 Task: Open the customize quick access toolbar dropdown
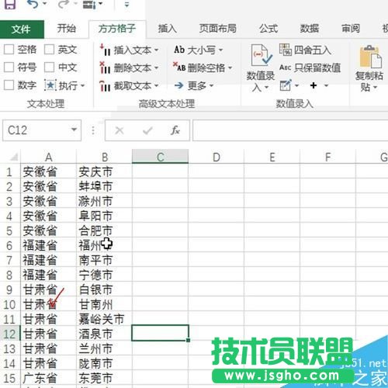point(126,4)
